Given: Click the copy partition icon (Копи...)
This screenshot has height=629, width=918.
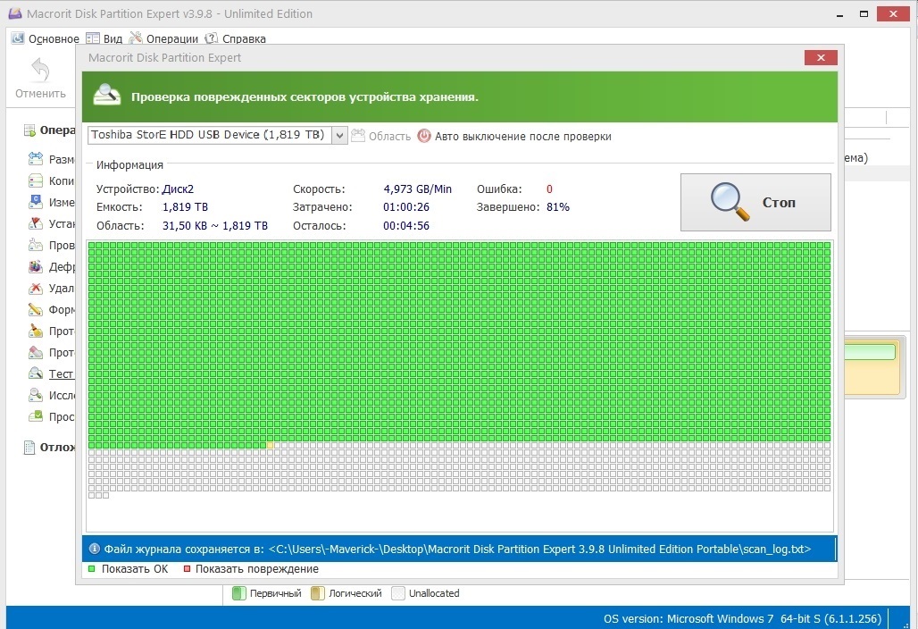Looking at the screenshot, I should tap(36, 180).
